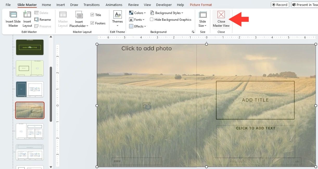This screenshot has width=318, height=169.
Task: Expand the Fonts dropdown
Action: point(137,19)
